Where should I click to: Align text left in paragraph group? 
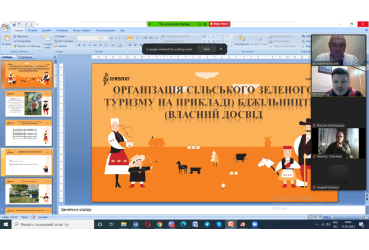click(x=130, y=45)
